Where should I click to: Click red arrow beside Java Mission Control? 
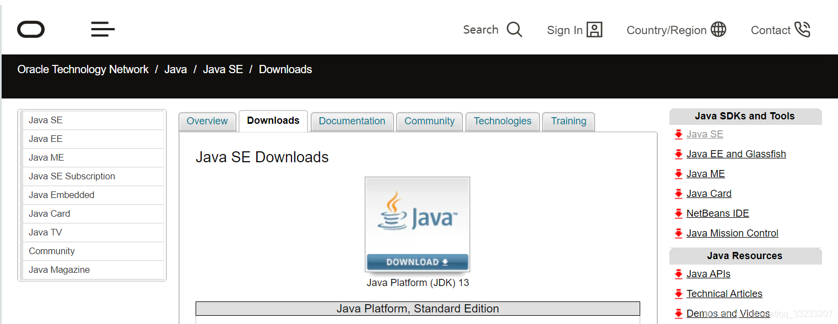point(678,233)
